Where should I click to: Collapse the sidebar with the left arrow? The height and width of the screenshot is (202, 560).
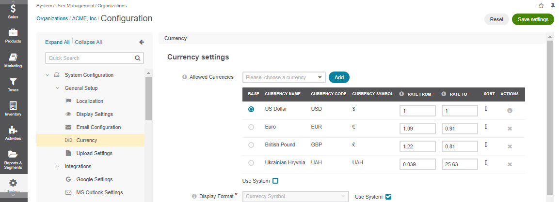(142, 42)
